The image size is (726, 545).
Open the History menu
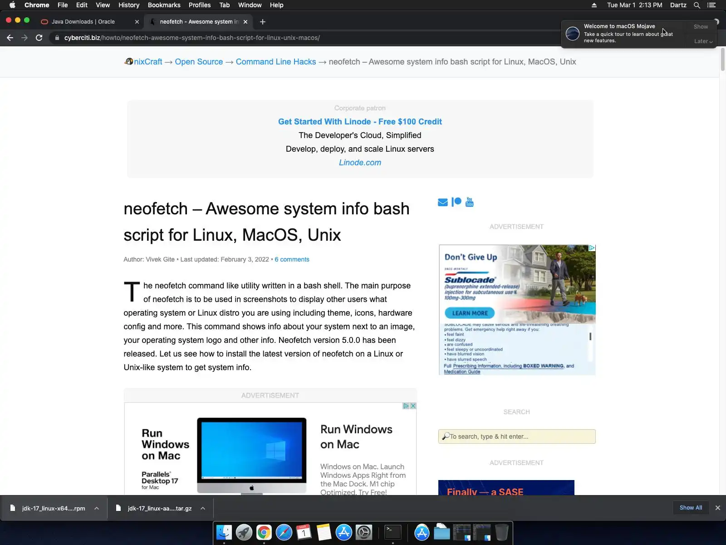pos(129,5)
